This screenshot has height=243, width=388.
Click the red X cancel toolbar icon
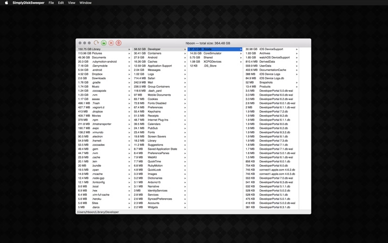111,43
